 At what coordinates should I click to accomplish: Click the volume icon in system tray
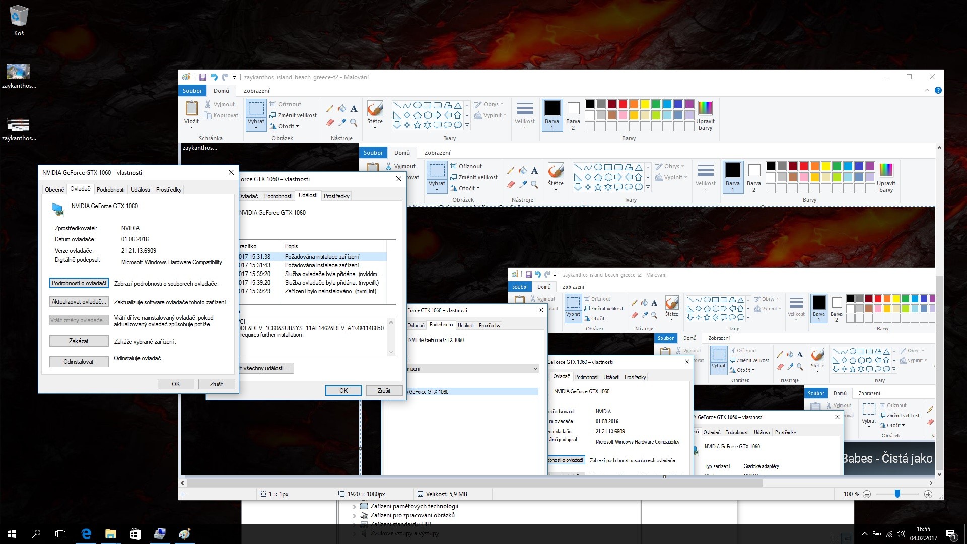click(x=901, y=534)
